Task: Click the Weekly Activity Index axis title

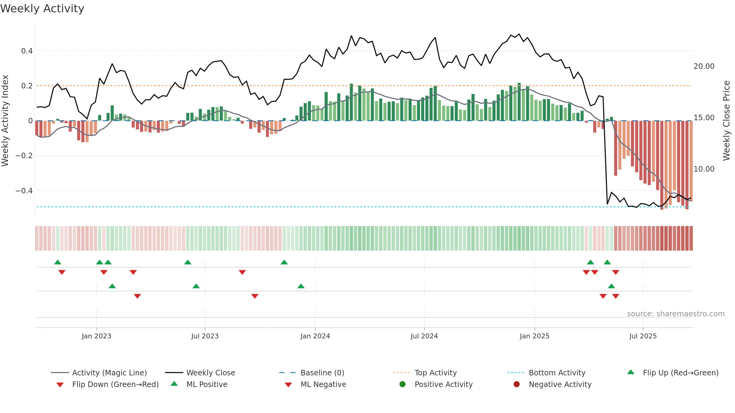Action: point(5,121)
